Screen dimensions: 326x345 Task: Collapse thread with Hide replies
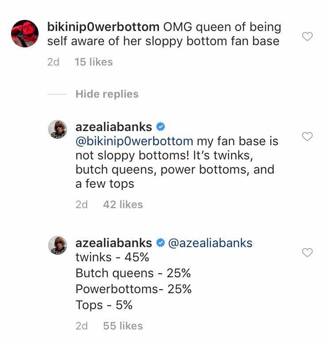(107, 94)
